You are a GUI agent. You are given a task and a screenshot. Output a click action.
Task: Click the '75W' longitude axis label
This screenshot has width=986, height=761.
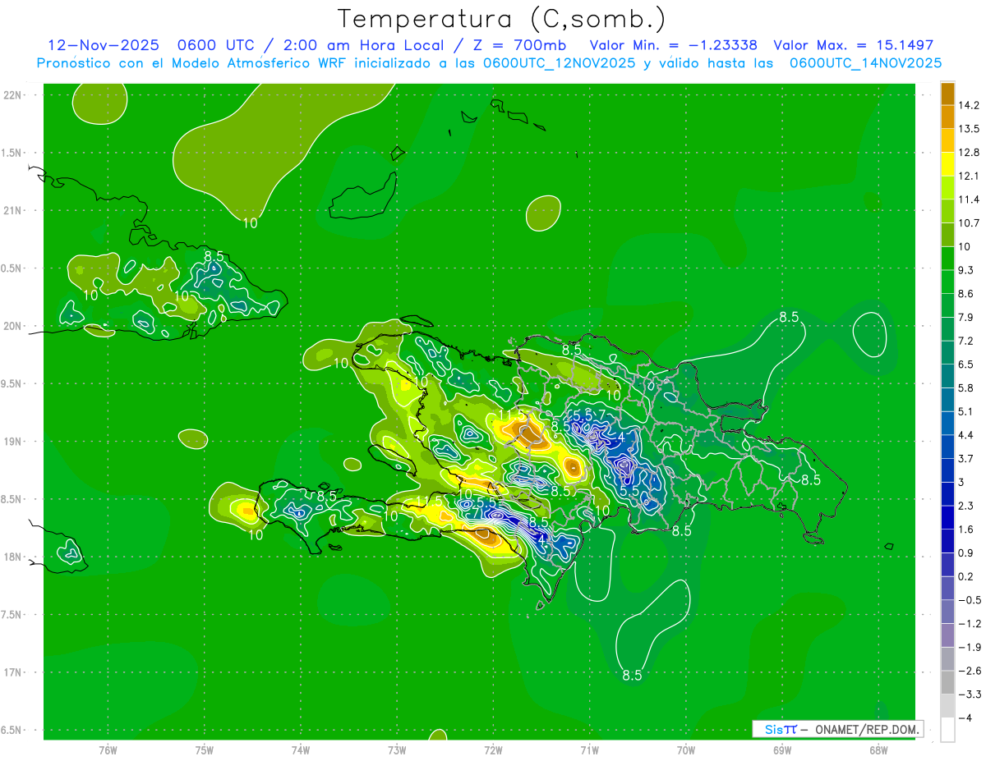coord(204,750)
